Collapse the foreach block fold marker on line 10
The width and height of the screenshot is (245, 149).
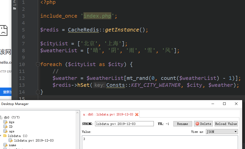pos(38,64)
